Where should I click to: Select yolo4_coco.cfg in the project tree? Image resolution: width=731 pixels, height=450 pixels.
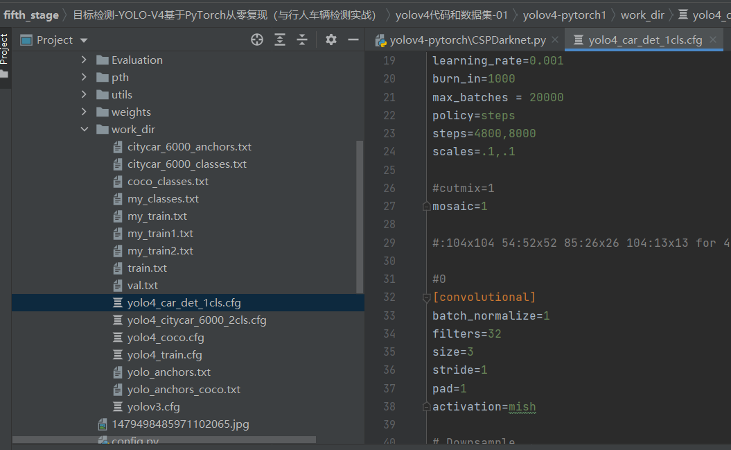click(x=165, y=337)
